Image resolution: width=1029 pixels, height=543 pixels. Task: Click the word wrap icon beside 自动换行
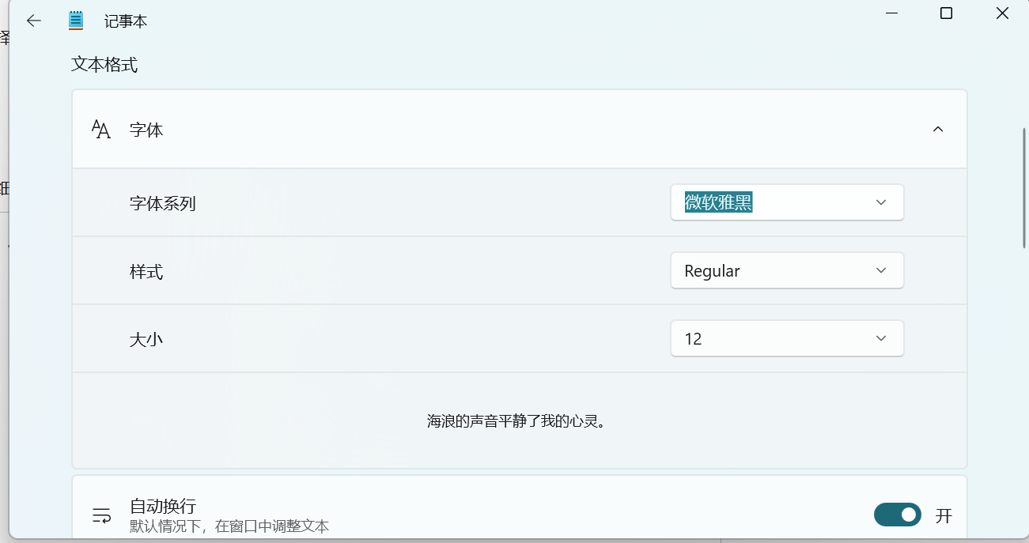pos(101,514)
